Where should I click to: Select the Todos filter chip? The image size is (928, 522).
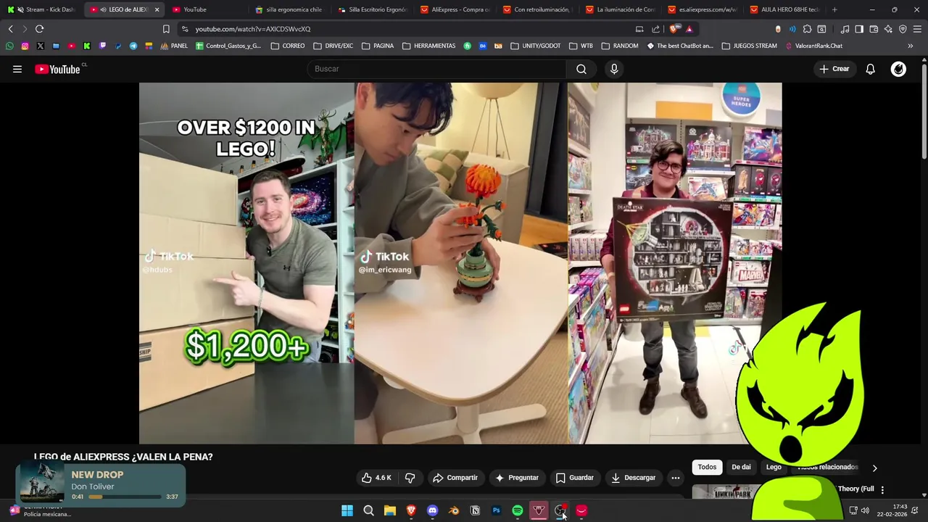[707, 467]
